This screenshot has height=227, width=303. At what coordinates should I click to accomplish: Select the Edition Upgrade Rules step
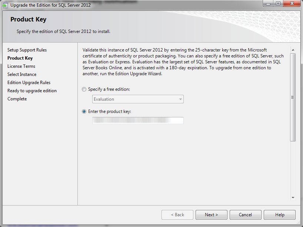tap(29, 83)
